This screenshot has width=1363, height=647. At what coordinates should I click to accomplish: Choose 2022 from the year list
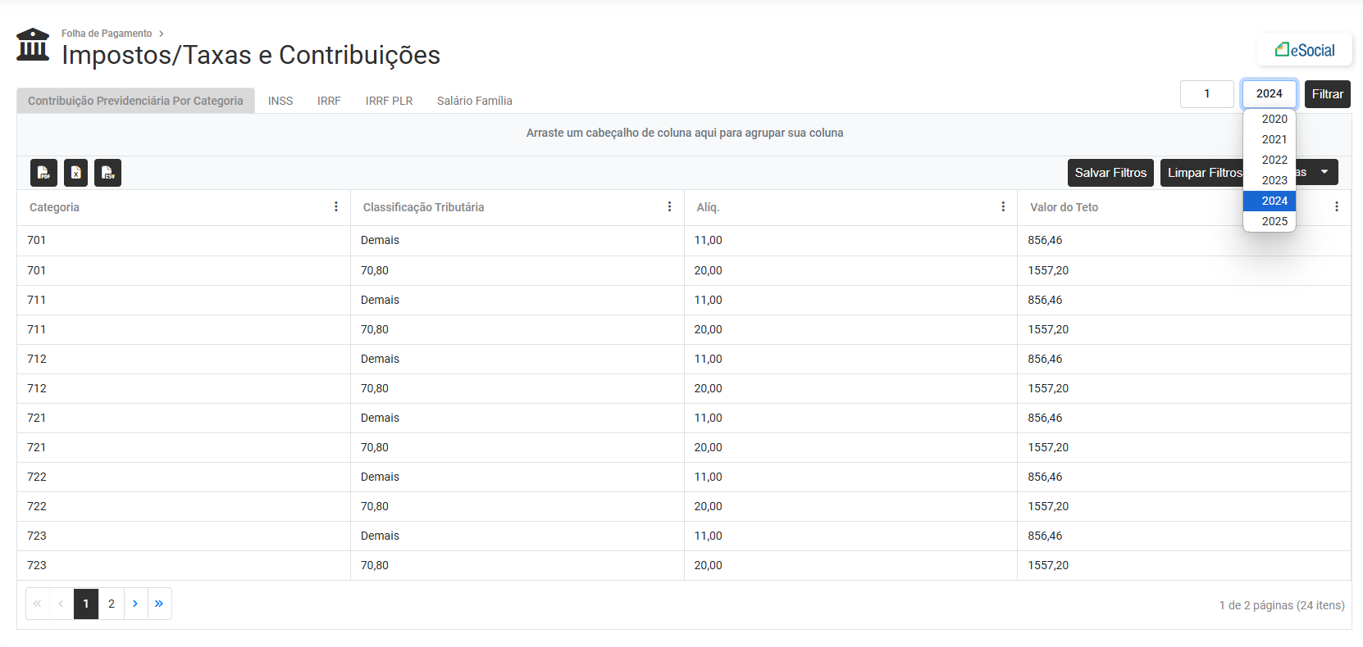[1274, 160]
